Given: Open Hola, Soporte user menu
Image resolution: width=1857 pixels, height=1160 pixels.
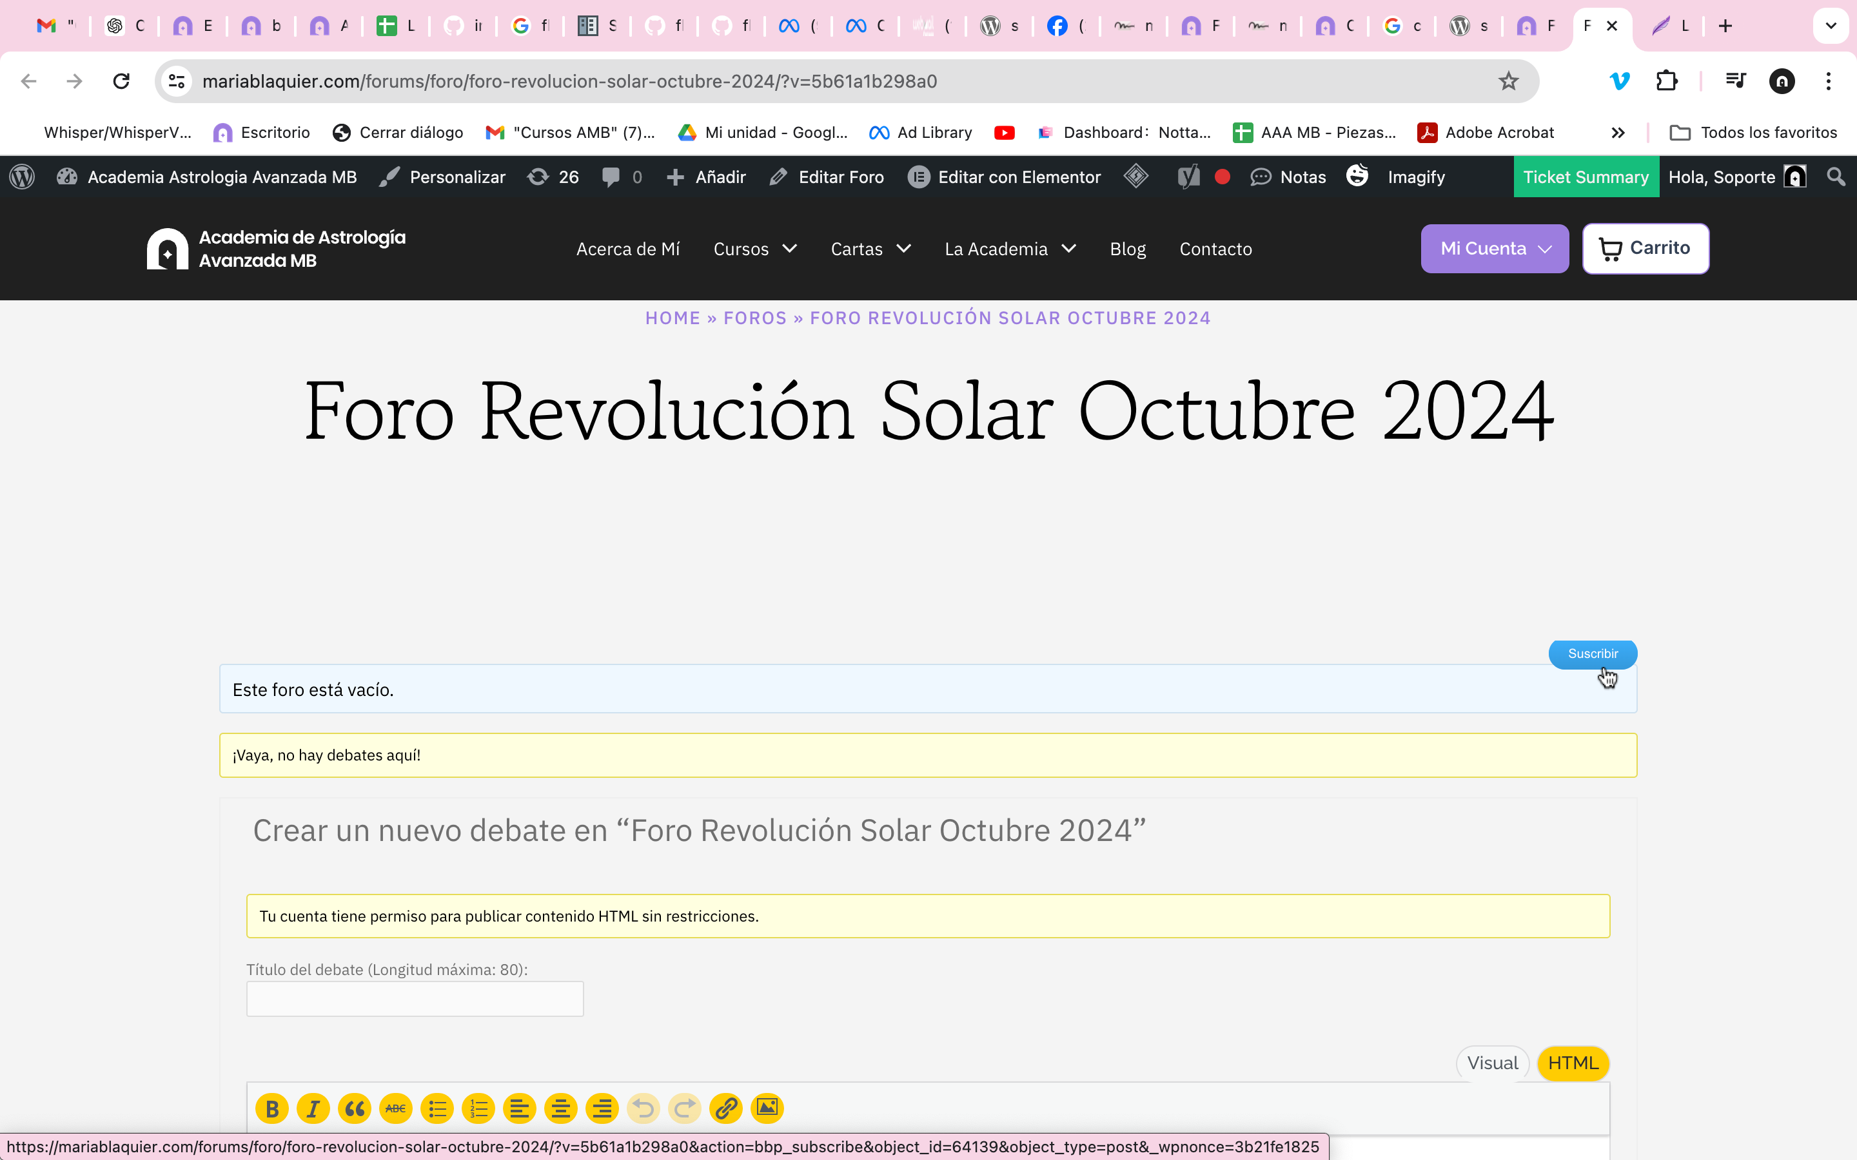Looking at the screenshot, I should point(1737,177).
